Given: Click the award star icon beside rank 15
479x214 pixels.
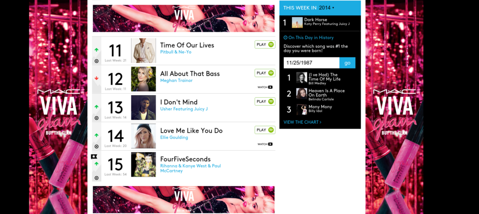Looking at the screenshot, I should (94, 157).
